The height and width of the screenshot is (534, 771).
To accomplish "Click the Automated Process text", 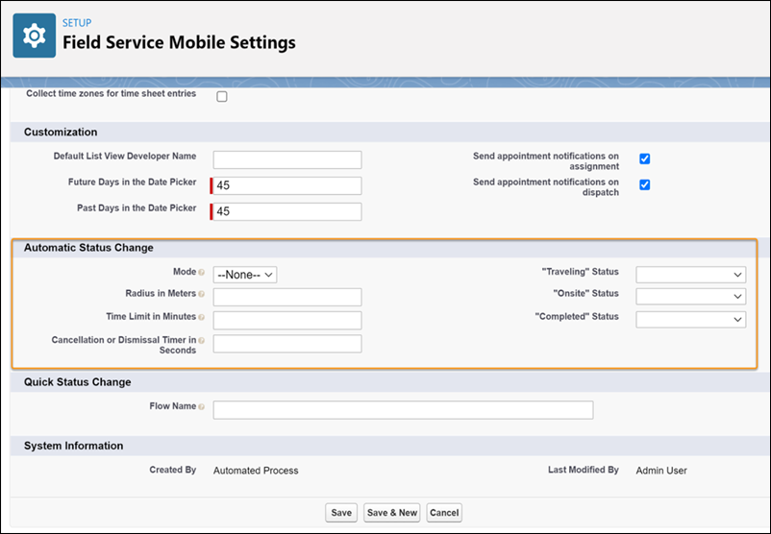I will [256, 471].
